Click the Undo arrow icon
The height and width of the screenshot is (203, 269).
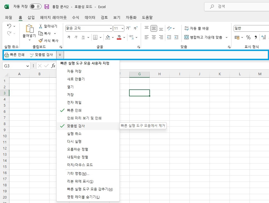coord(9,26)
